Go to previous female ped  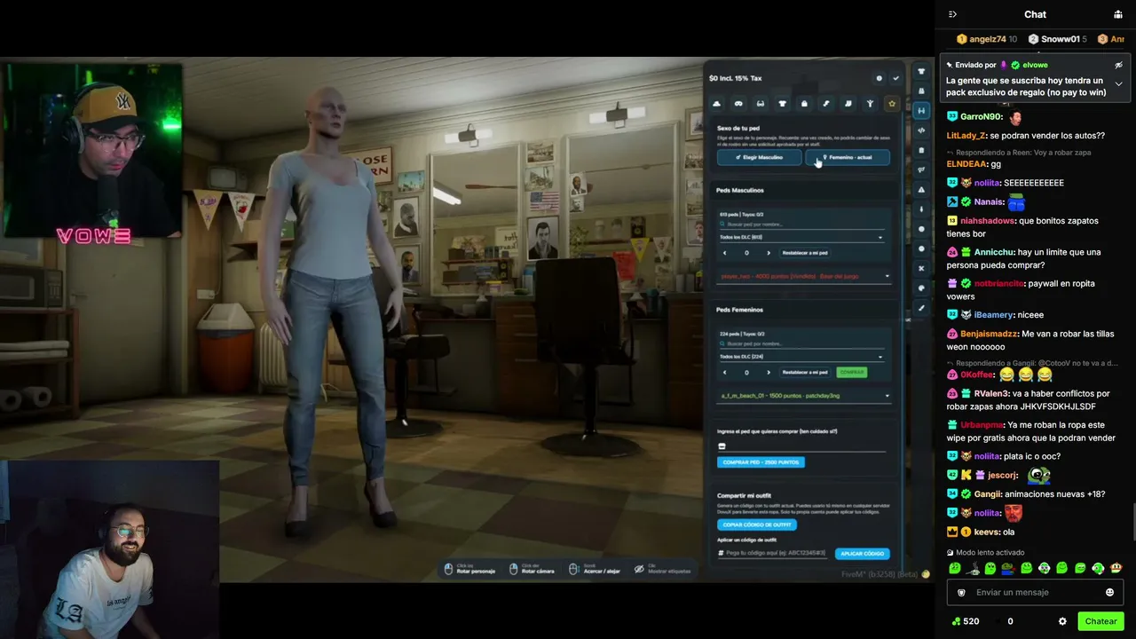click(724, 373)
